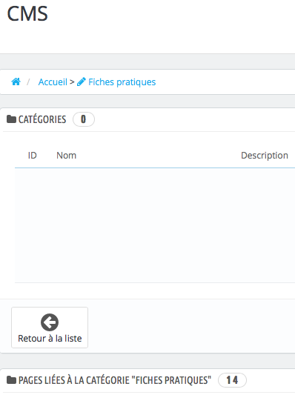The height and width of the screenshot is (395, 295).
Task: Click the categories count badge showing 0
Action: point(84,119)
